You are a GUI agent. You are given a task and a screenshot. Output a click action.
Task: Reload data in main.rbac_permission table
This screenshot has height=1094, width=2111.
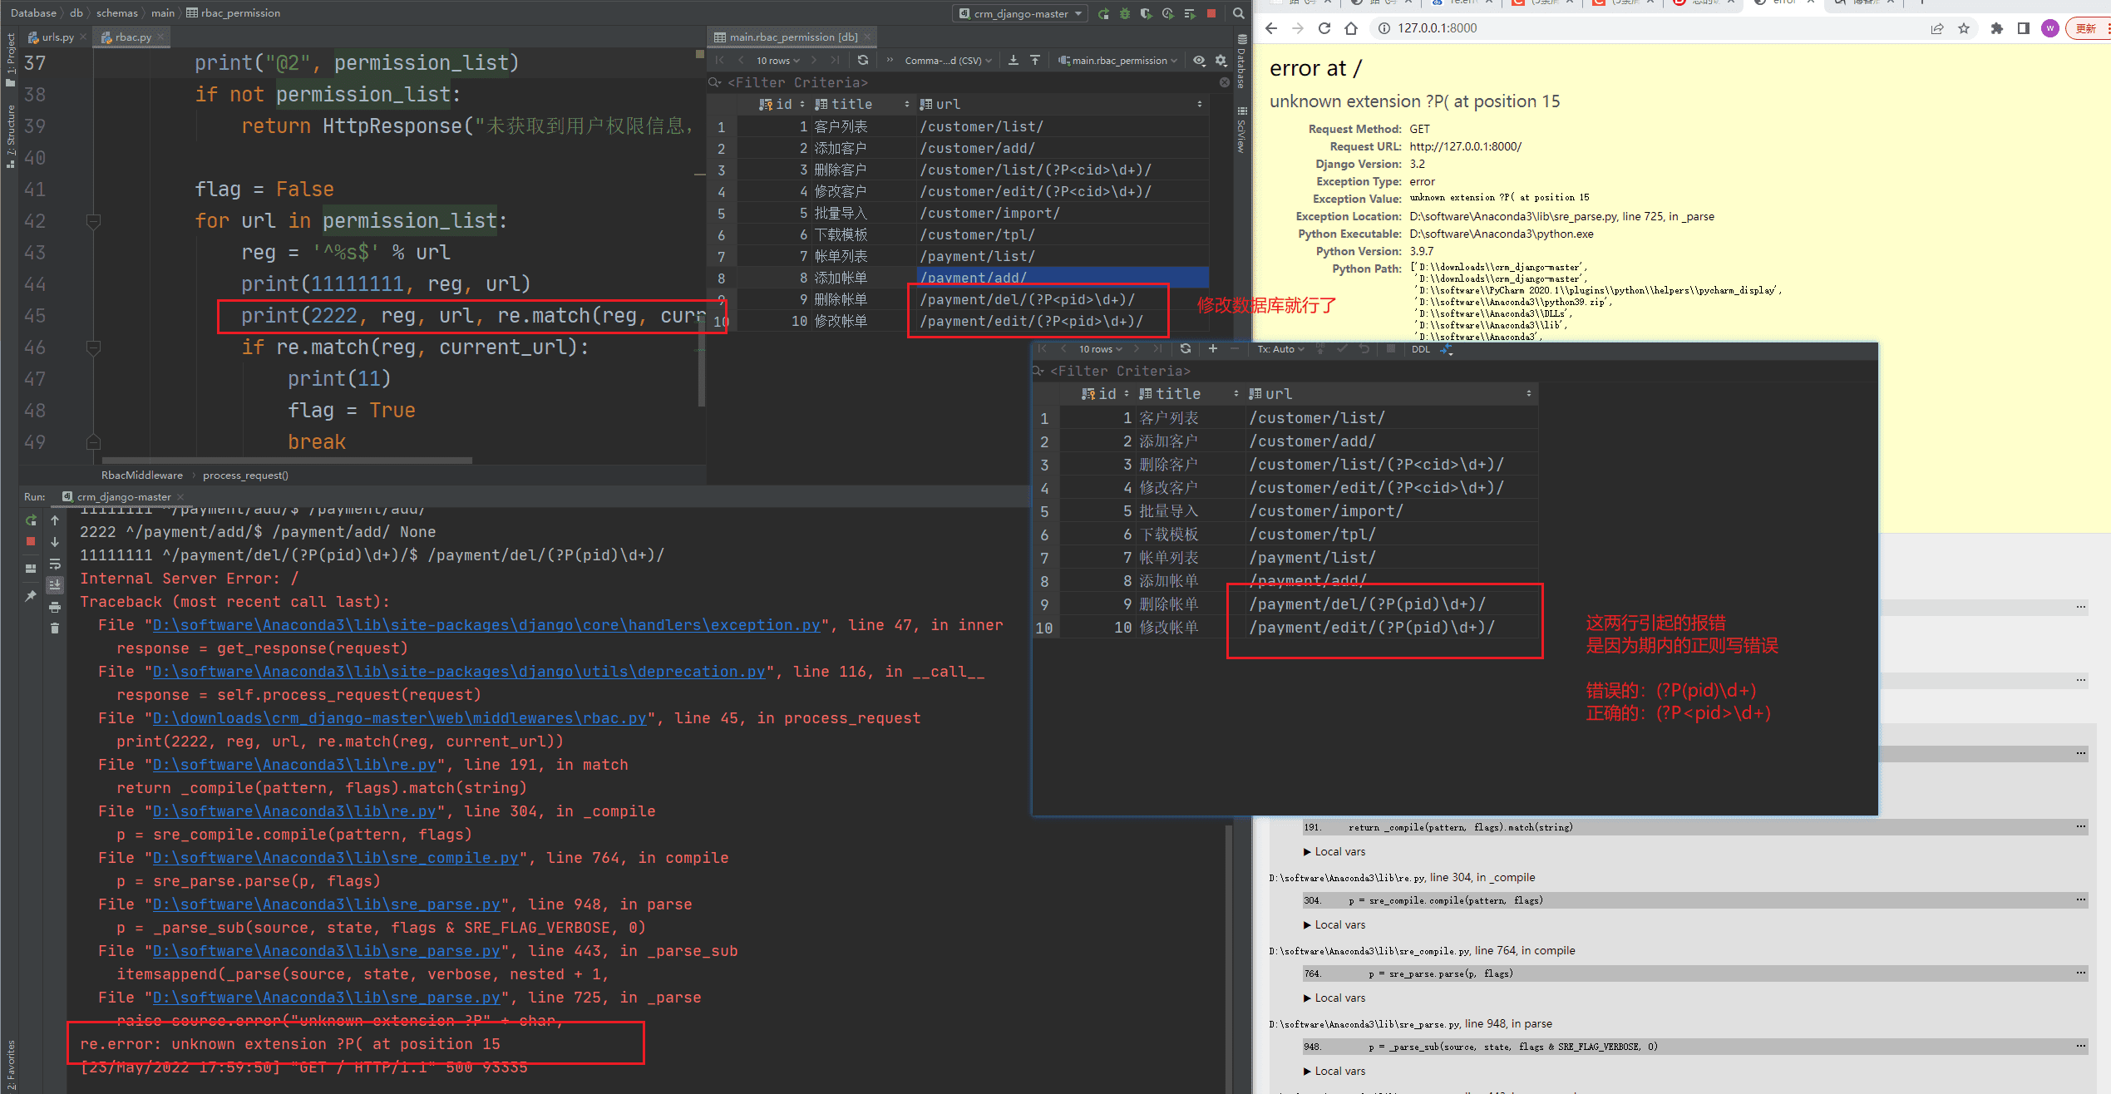click(x=863, y=60)
